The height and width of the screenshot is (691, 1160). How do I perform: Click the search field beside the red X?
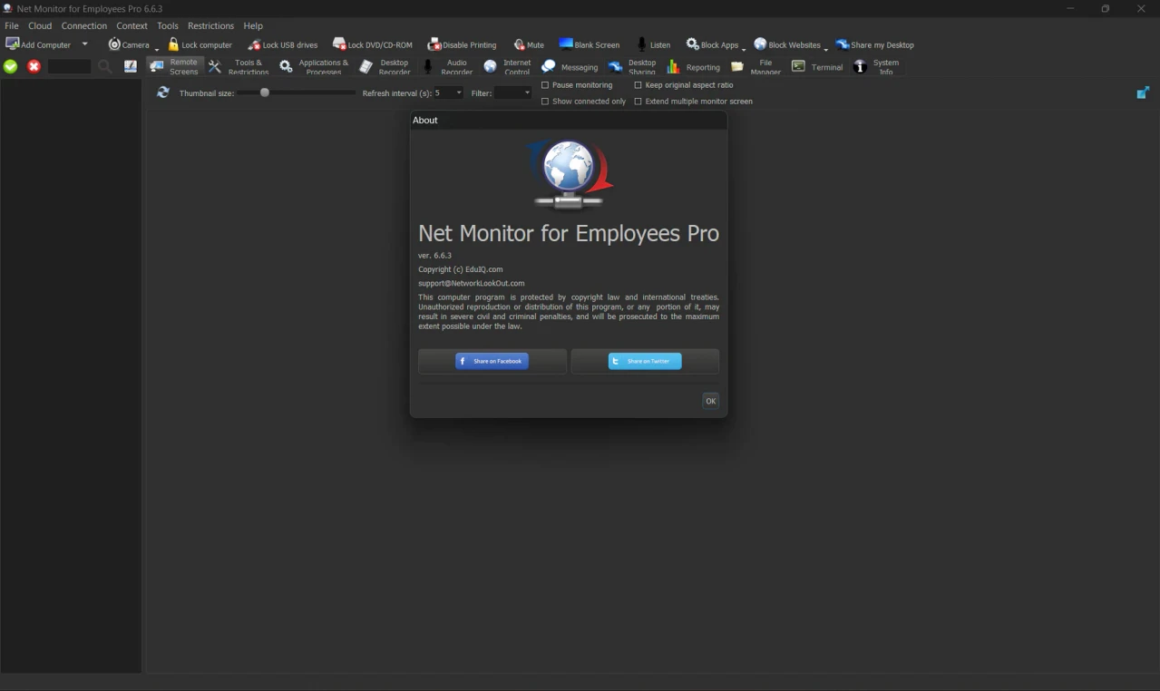click(69, 66)
